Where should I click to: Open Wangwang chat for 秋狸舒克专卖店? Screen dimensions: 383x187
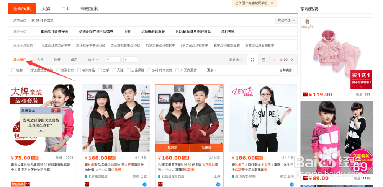click(x=218, y=184)
